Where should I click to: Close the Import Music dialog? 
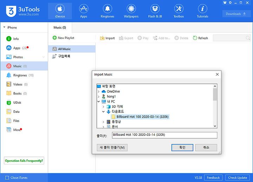pos(217,74)
